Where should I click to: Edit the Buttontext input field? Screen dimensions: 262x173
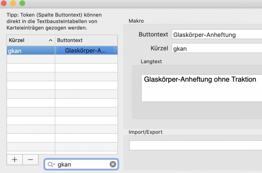point(217,34)
